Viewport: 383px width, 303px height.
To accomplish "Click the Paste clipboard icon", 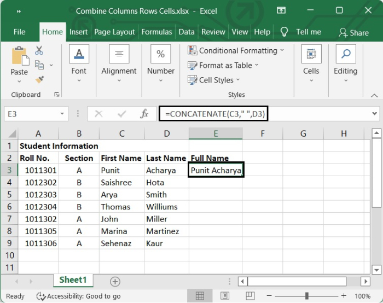I will [x=21, y=56].
